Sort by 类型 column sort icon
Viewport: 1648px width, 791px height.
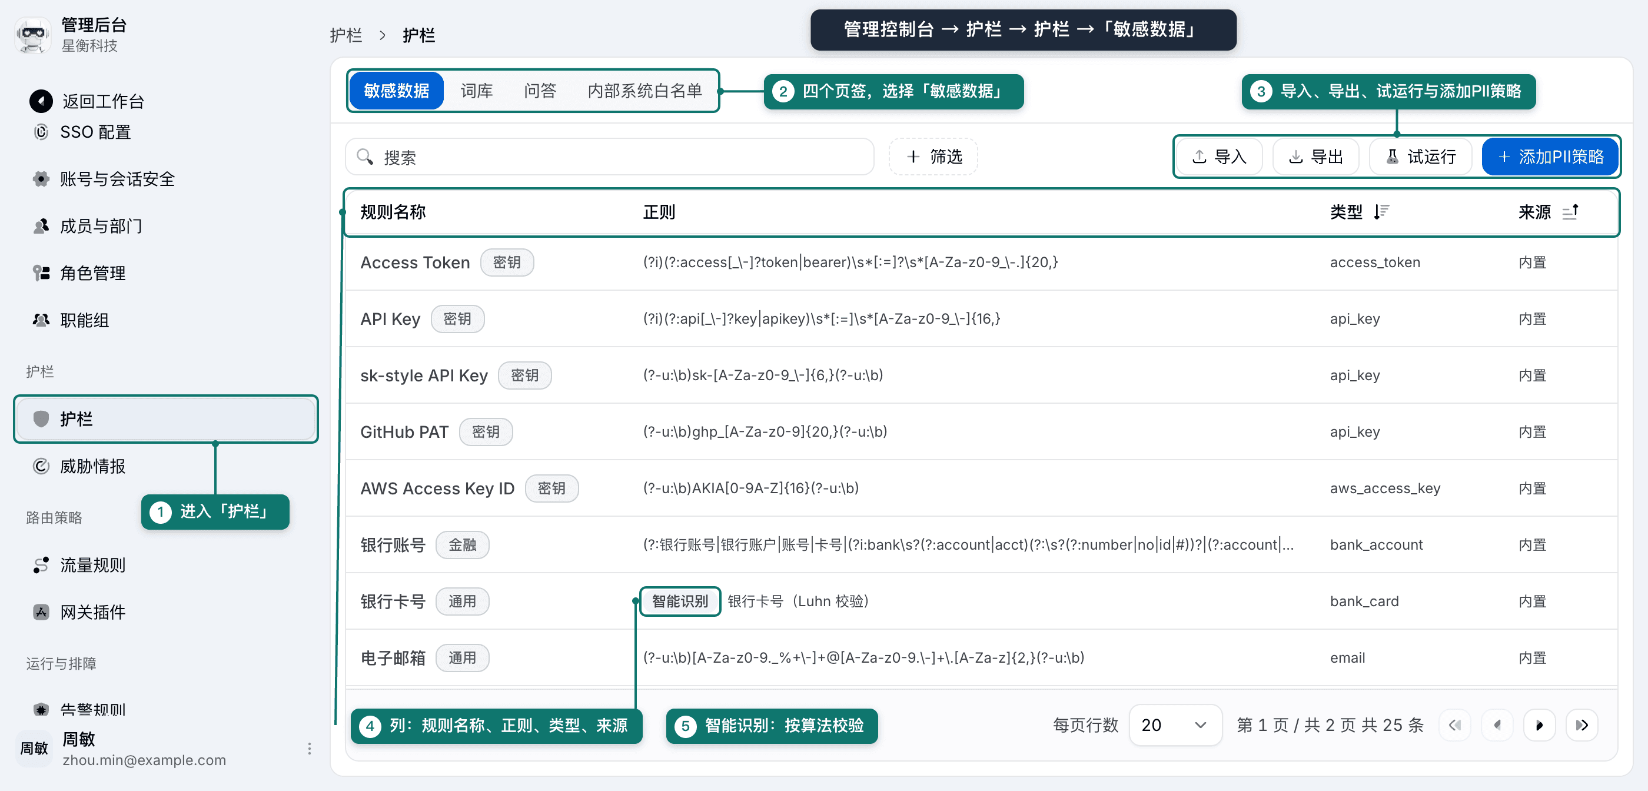(x=1381, y=212)
